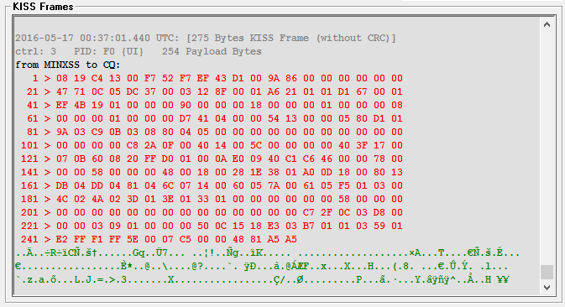Click the last hex row labeled 241
The width and height of the screenshot is (565, 307).
click(159, 239)
